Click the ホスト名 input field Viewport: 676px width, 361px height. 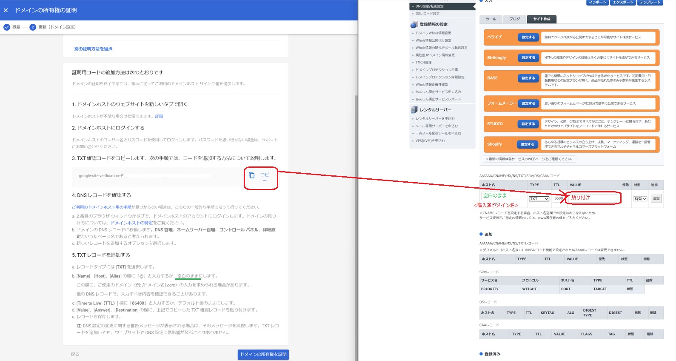(x=503, y=195)
